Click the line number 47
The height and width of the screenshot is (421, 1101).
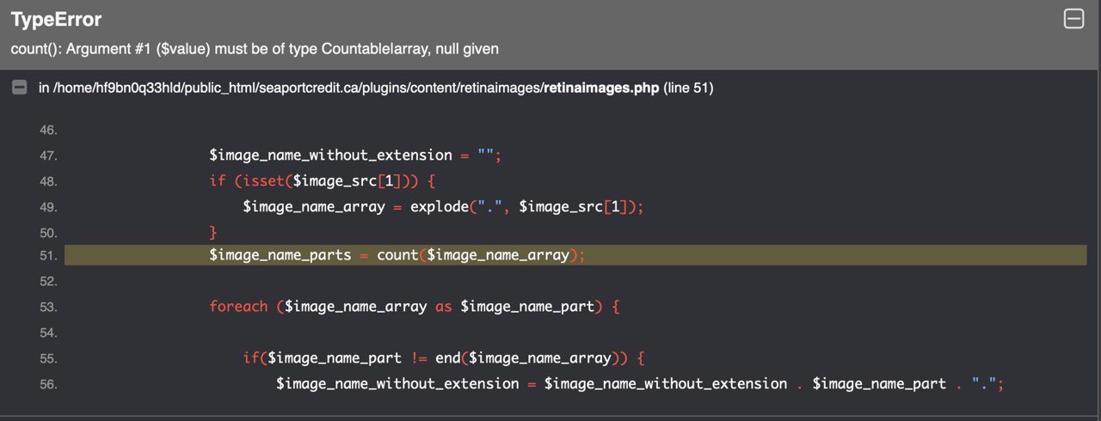tap(48, 156)
